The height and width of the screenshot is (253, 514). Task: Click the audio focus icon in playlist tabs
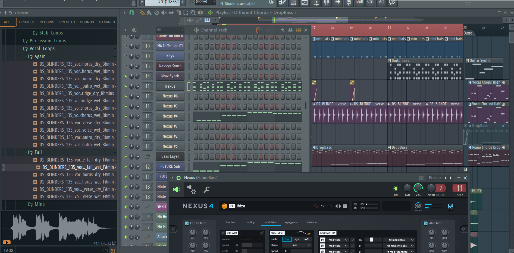pos(190,20)
